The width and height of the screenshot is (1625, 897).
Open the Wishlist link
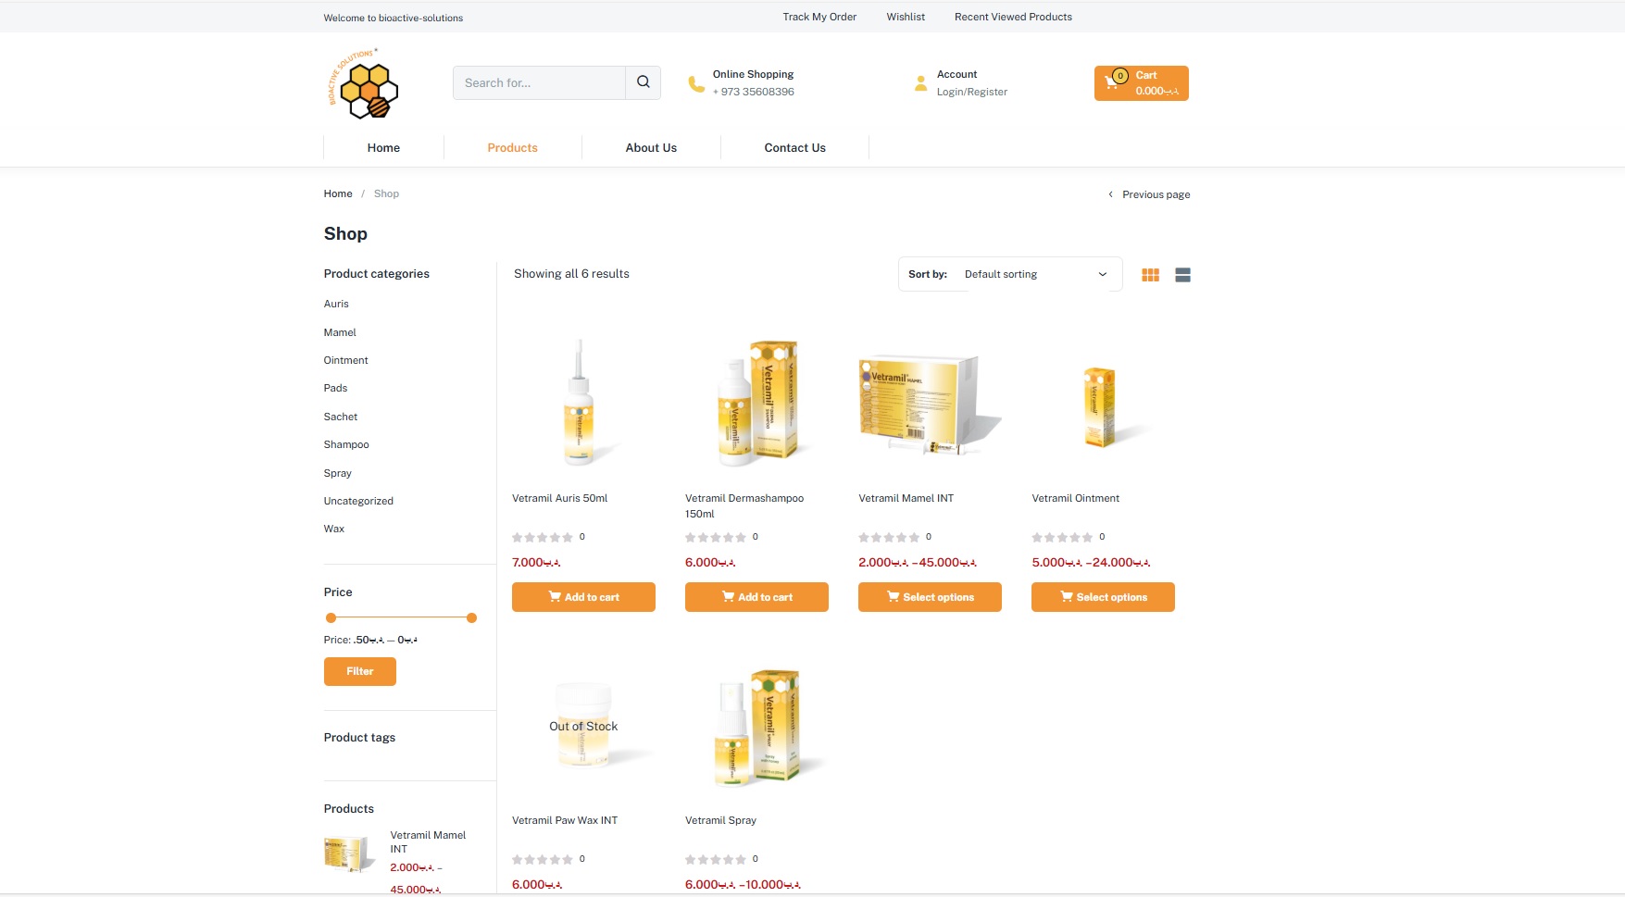pos(906,17)
